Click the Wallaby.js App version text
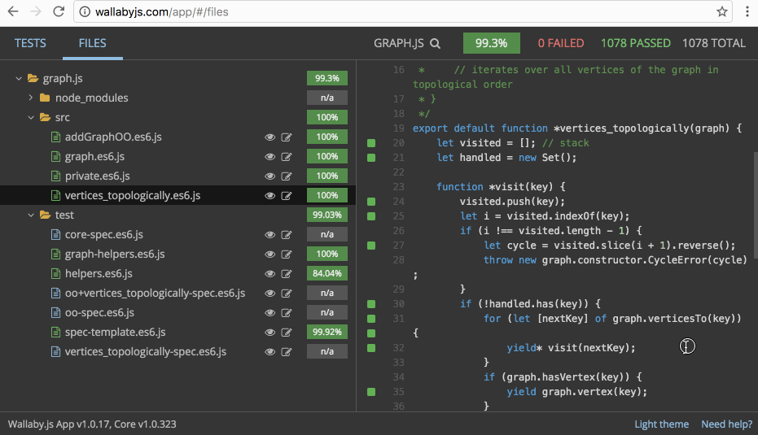 click(92, 424)
